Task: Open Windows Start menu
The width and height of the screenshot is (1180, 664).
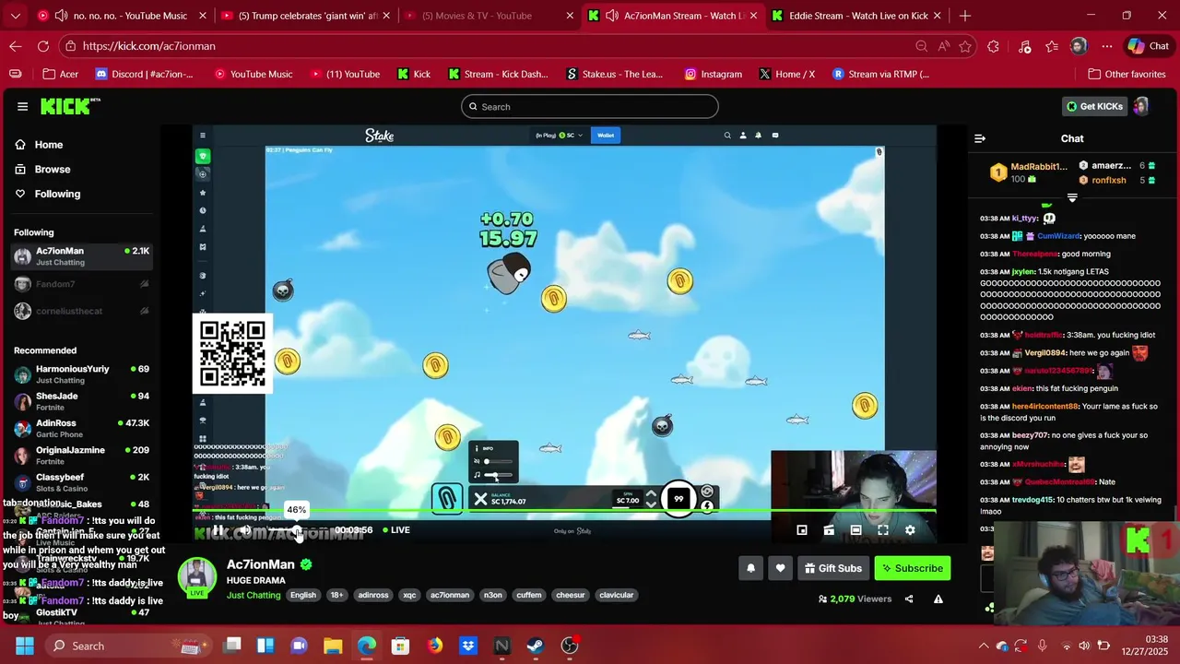Action: [x=24, y=646]
